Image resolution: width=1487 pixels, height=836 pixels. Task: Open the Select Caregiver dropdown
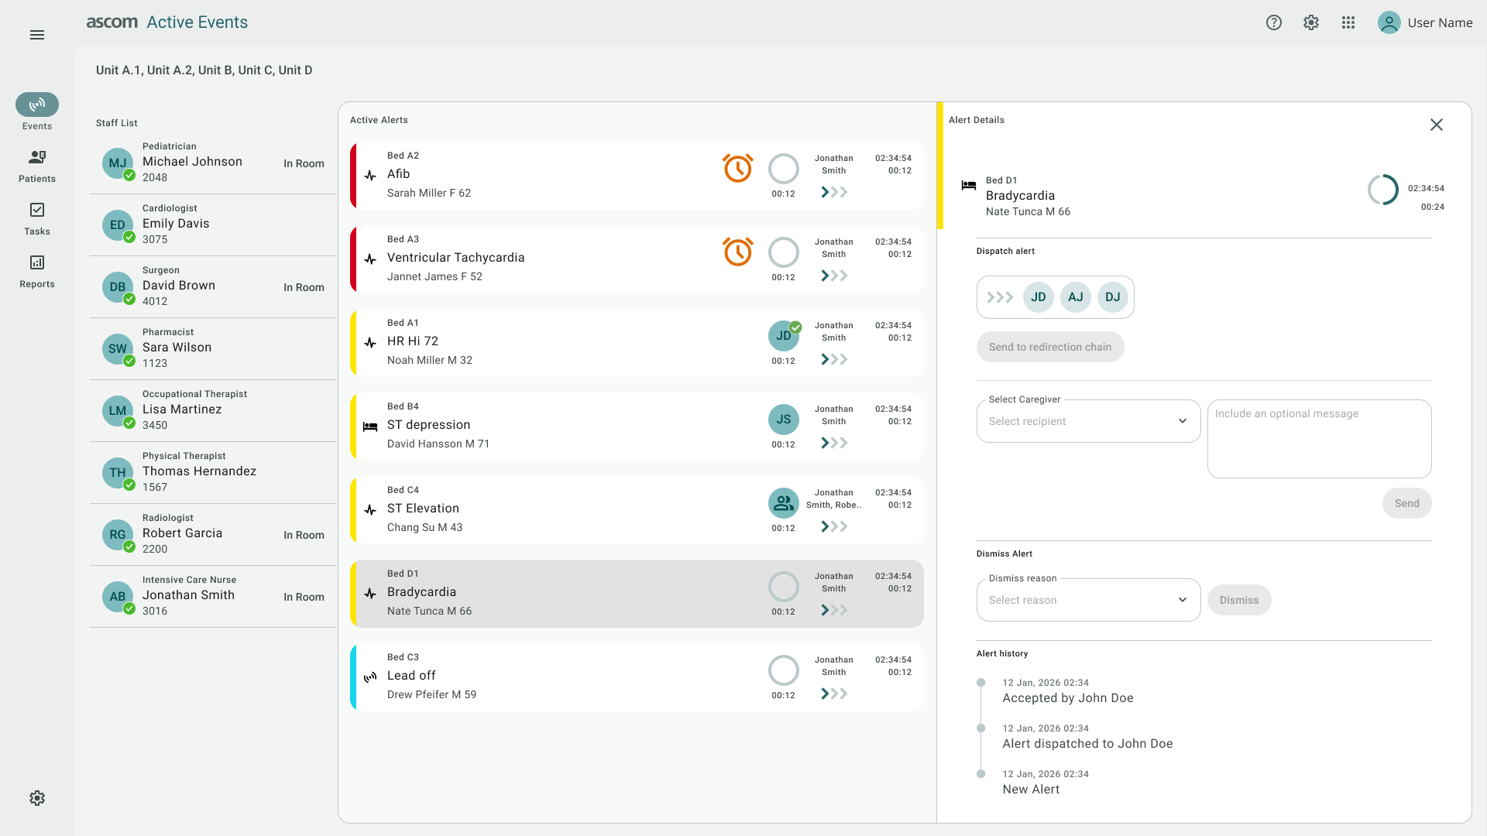point(1088,421)
